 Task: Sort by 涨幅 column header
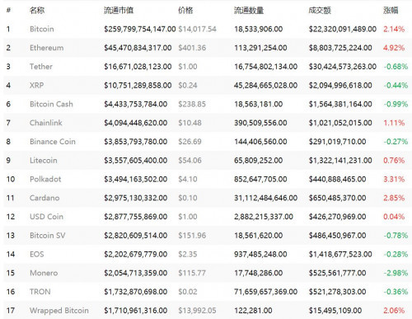click(x=391, y=11)
